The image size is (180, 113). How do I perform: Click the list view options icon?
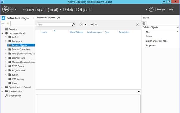pyautogui.click(x=81, y=24)
